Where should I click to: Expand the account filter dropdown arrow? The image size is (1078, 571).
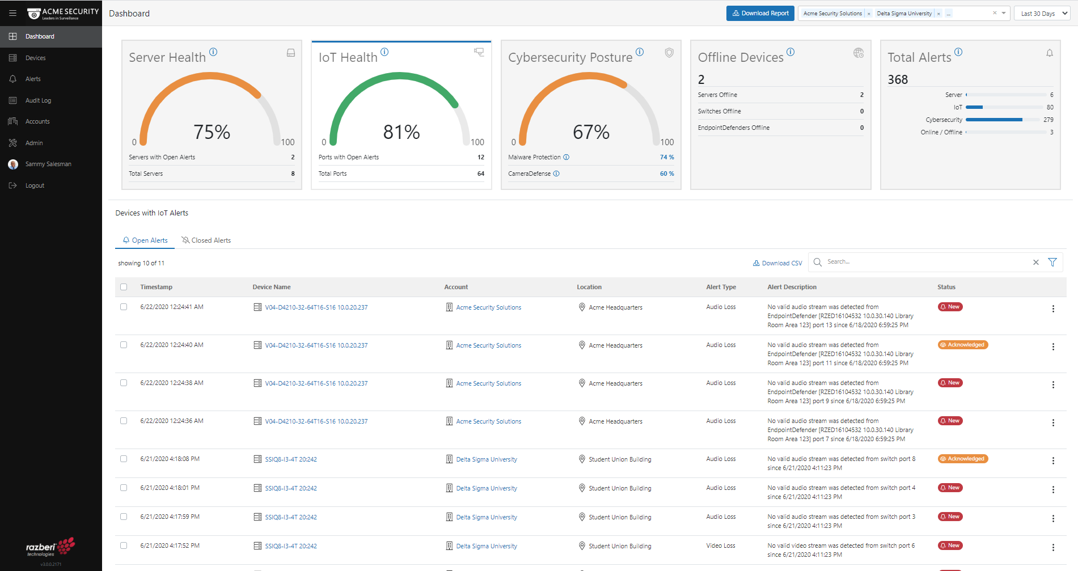[1004, 12]
